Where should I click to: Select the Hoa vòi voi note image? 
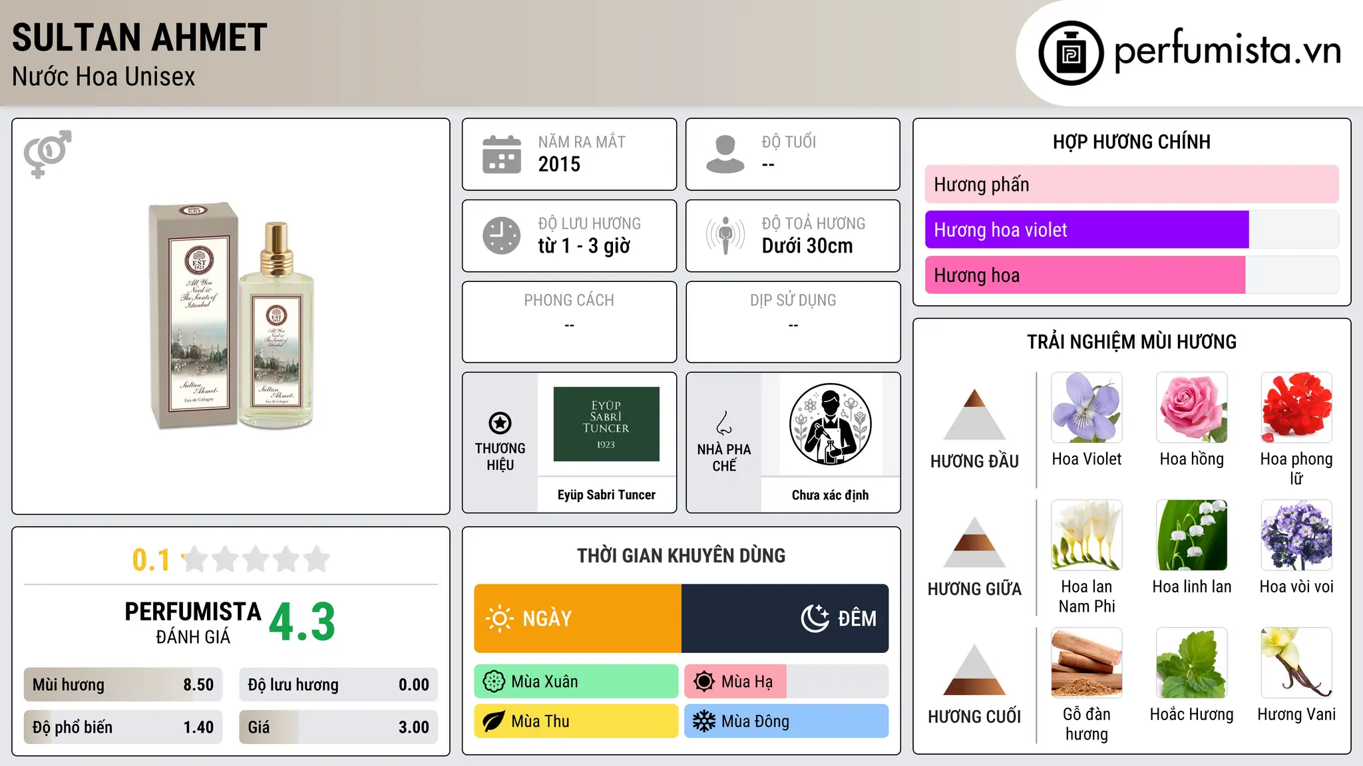click(x=1296, y=535)
